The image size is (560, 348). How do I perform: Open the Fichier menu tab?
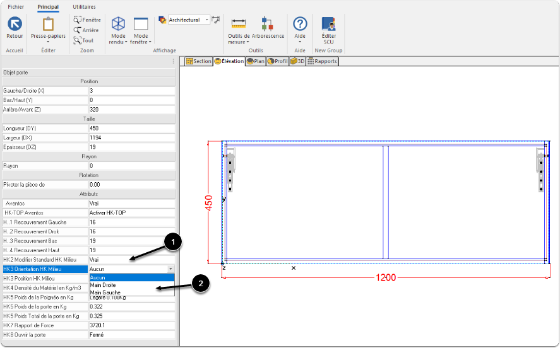click(x=16, y=6)
